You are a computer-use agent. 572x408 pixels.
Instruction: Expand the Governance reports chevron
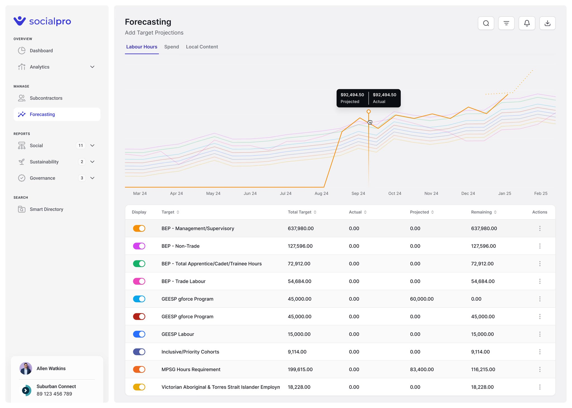[92, 178]
